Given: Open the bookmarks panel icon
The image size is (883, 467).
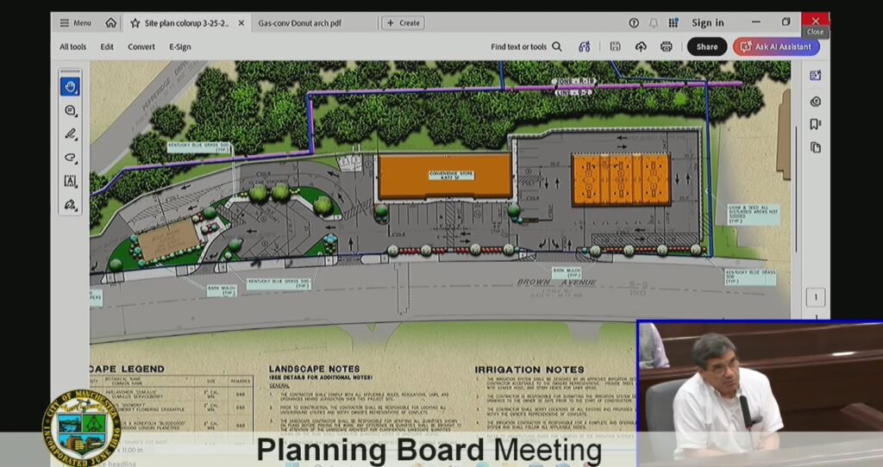Looking at the screenshot, I should coord(815,124).
